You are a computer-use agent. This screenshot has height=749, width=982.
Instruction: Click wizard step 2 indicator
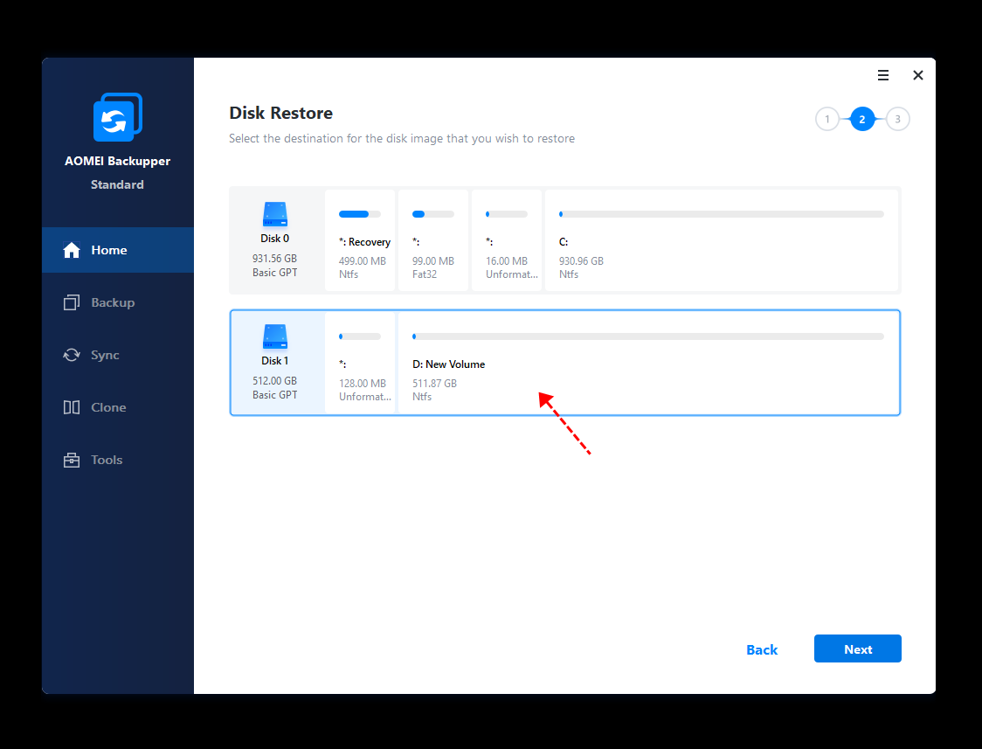862,119
